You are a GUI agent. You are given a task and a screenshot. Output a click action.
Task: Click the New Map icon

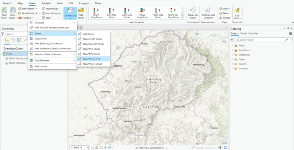(x=4, y=10)
